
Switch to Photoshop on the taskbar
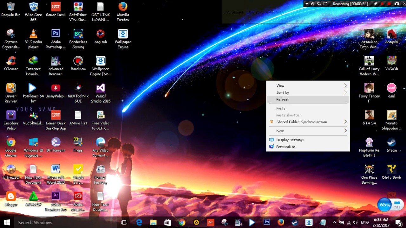tap(267, 222)
